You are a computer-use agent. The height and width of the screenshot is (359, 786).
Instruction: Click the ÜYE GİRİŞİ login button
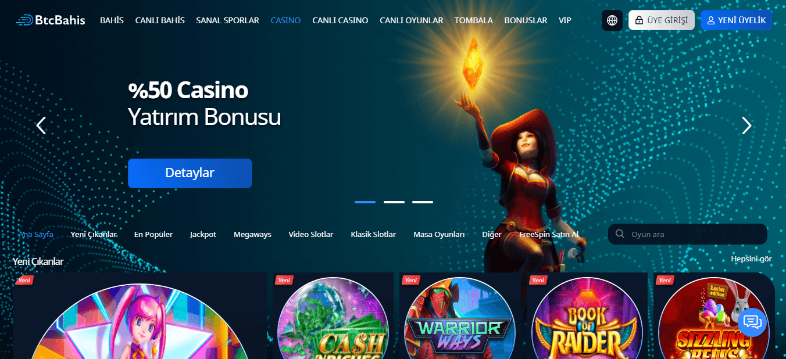662,20
